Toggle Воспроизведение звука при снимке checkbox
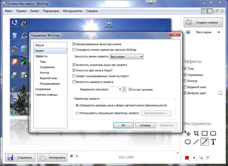 (x=74, y=44)
